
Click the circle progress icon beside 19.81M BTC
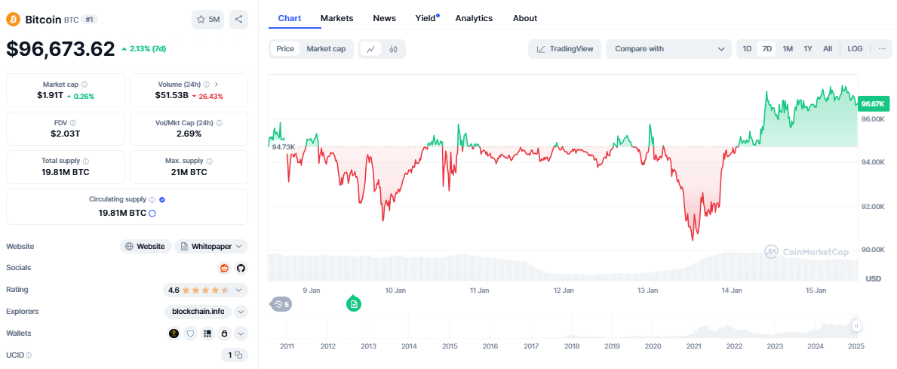(x=152, y=214)
